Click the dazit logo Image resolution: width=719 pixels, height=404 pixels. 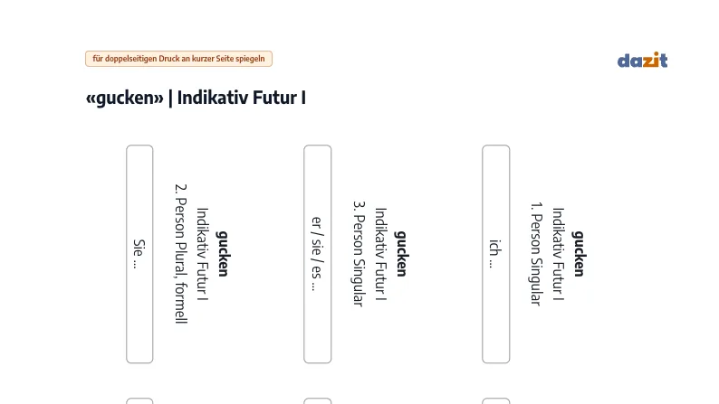(642, 60)
